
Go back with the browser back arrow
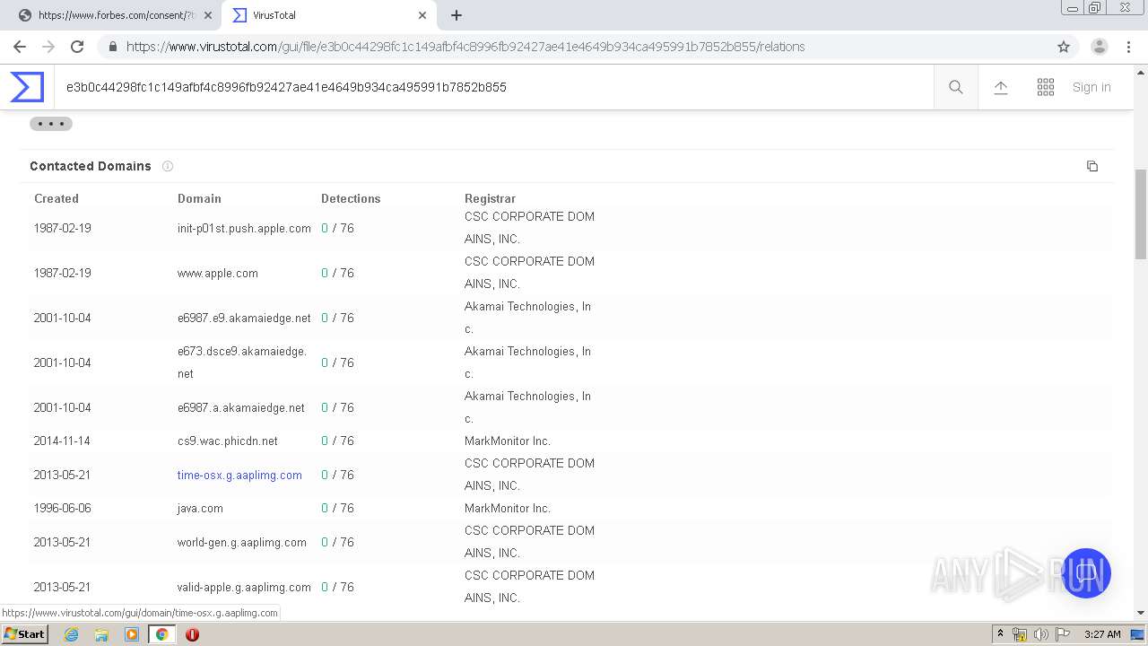pos(20,47)
